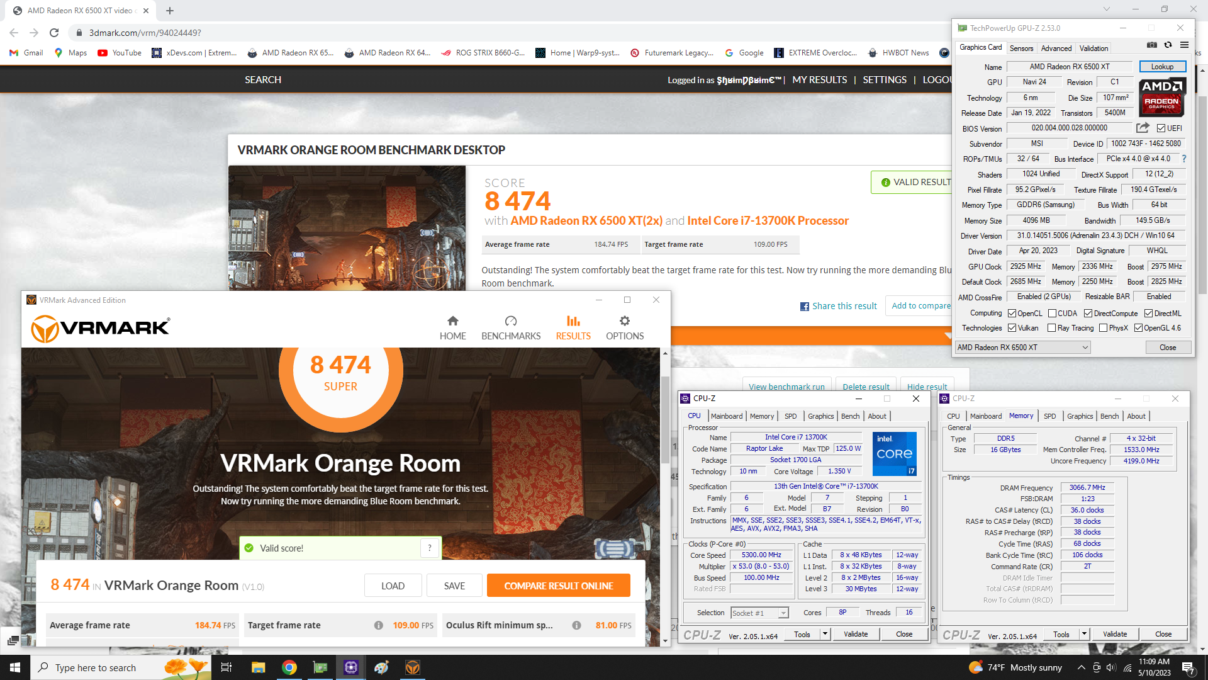Toggle the Vulkan checkbox

pyautogui.click(x=1012, y=328)
